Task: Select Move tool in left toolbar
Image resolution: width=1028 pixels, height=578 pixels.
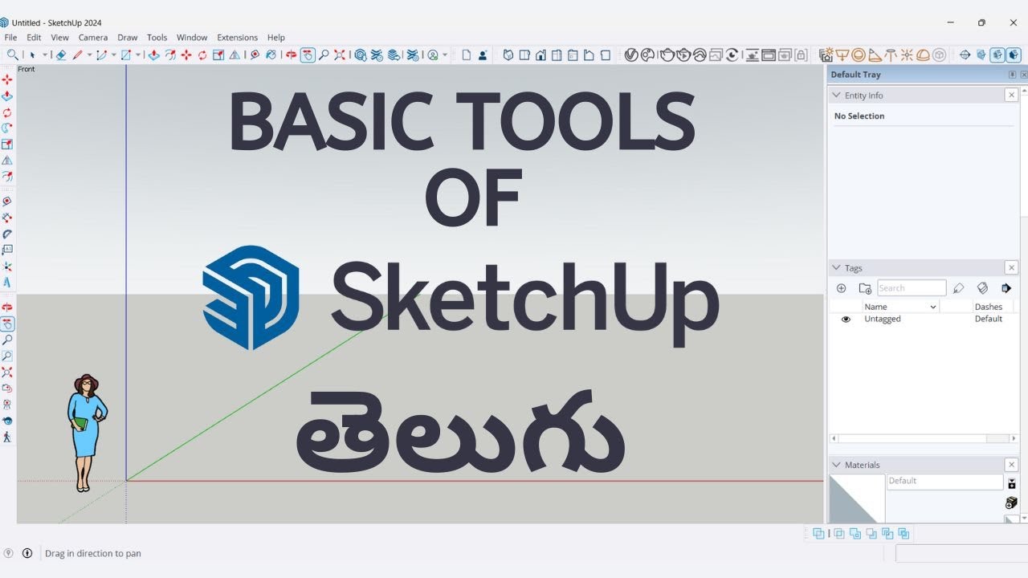Action: click(x=7, y=79)
